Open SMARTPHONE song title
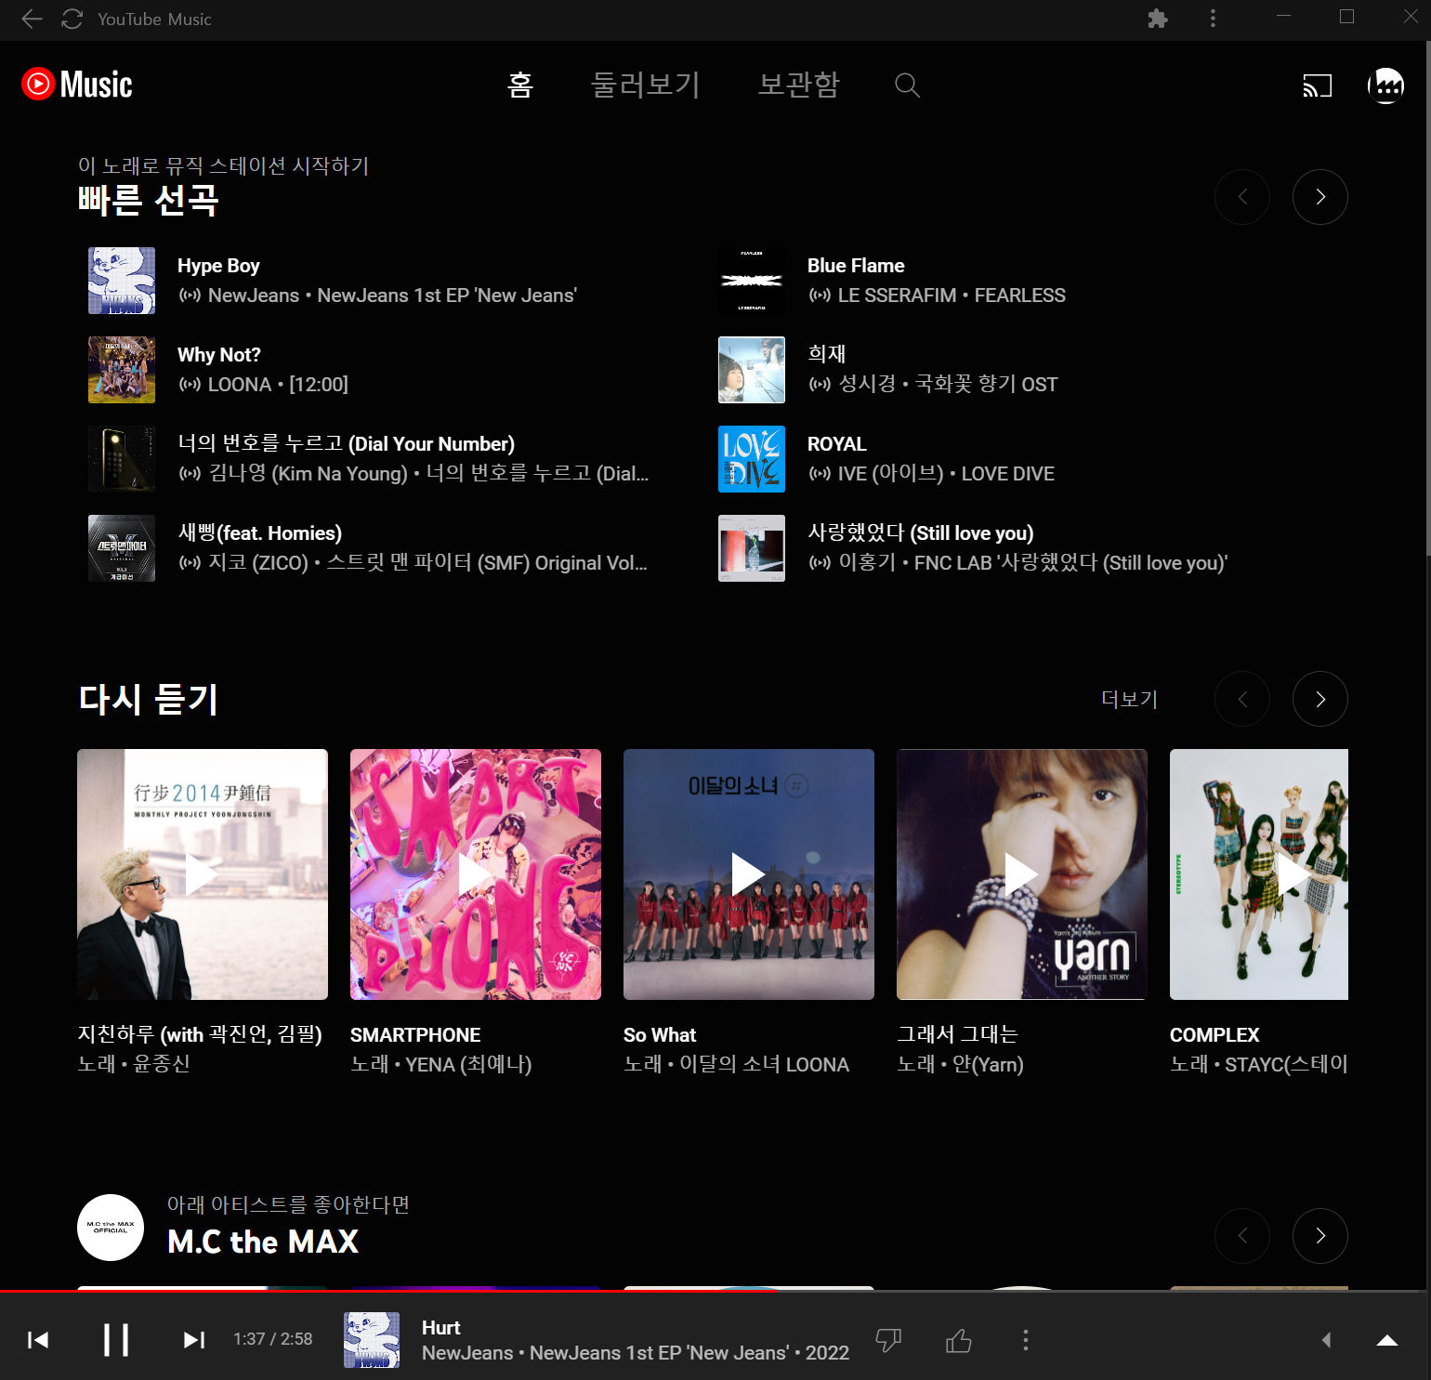 pos(415,1035)
